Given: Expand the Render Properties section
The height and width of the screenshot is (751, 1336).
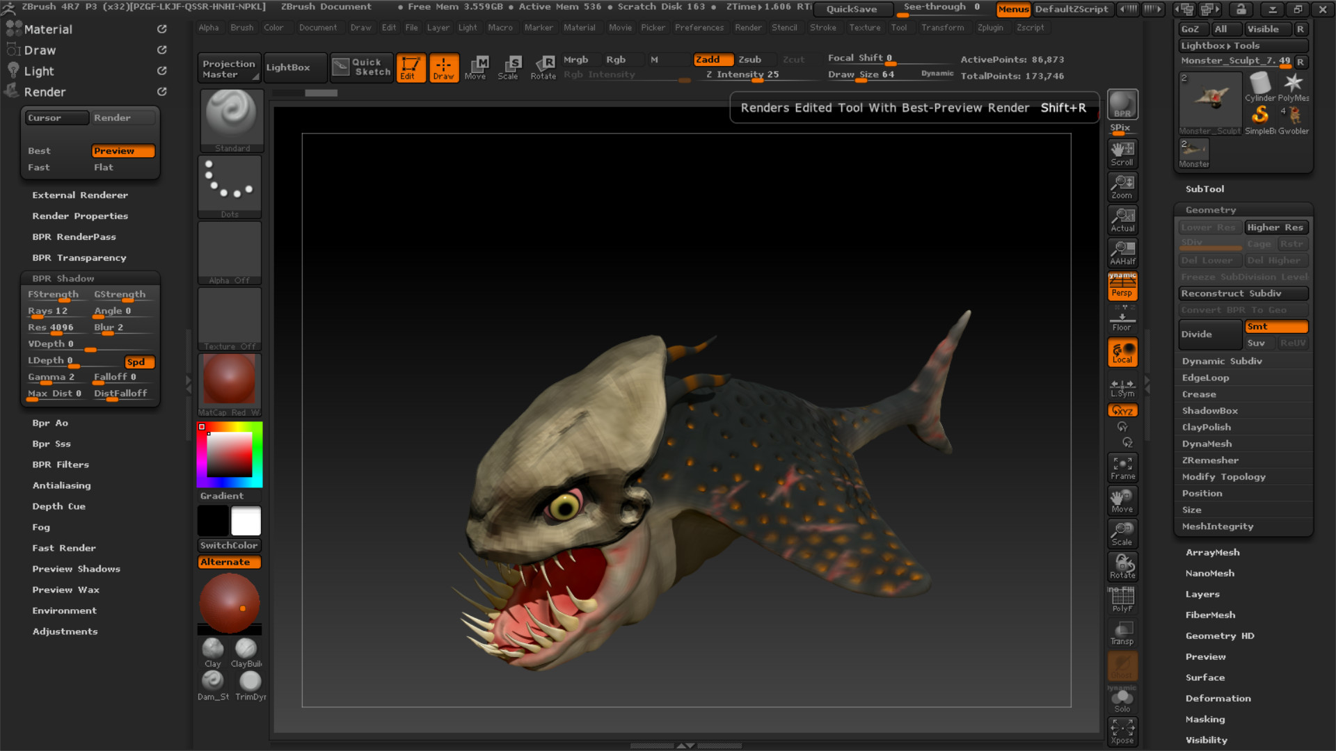Looking at the screenshot, I should [x=80, y=216].
